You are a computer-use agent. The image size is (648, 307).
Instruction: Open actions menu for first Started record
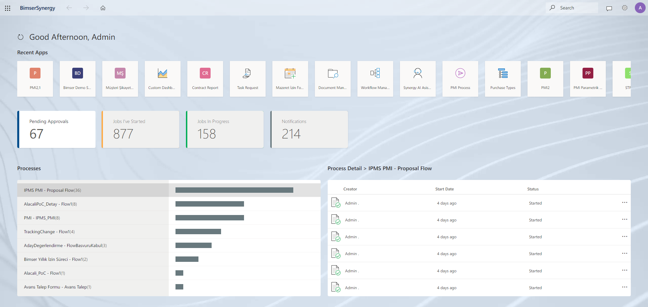(624, 203)
